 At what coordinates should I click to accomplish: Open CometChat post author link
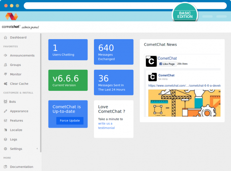coord(166,75)
